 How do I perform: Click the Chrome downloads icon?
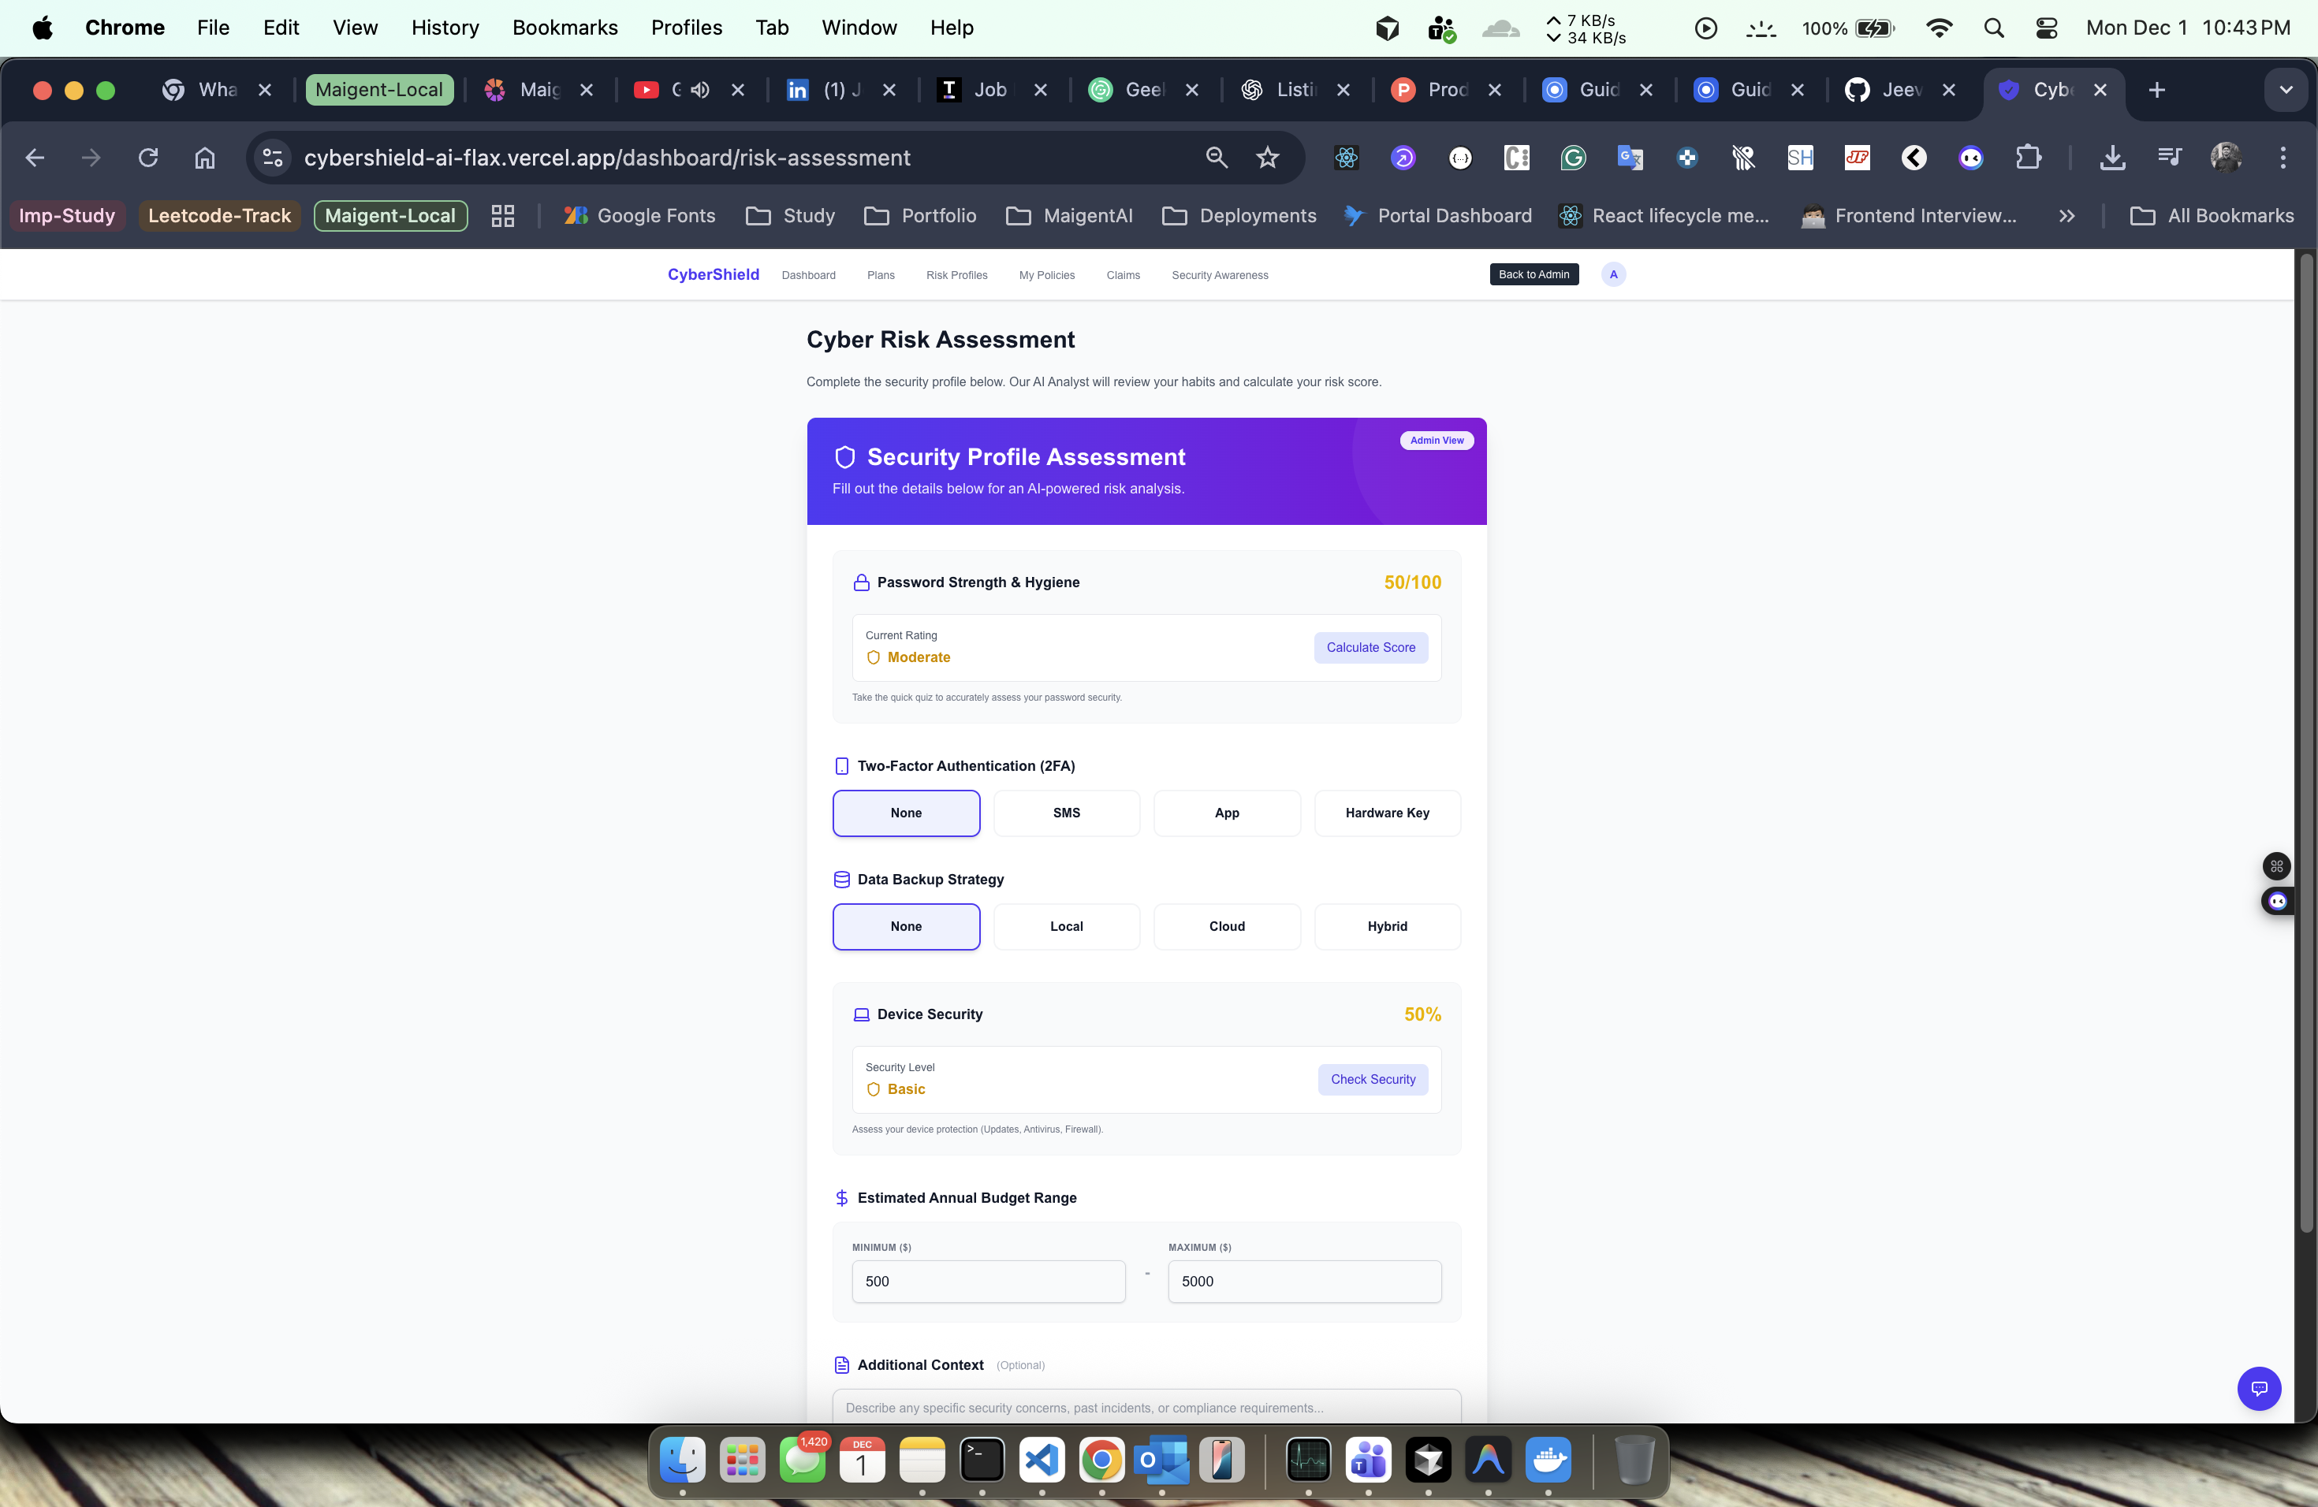click(2111, 158)
